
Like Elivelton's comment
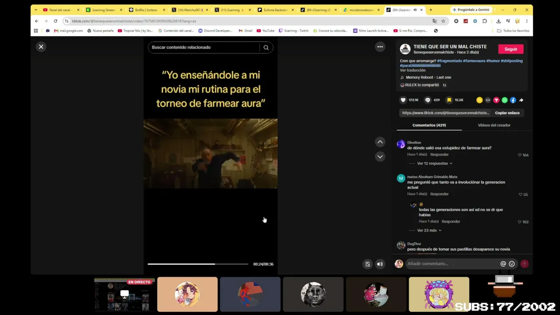tap(520, 155)
